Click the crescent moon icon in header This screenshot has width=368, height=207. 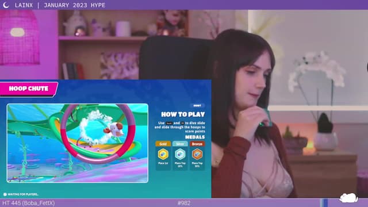tap(6, 5)
